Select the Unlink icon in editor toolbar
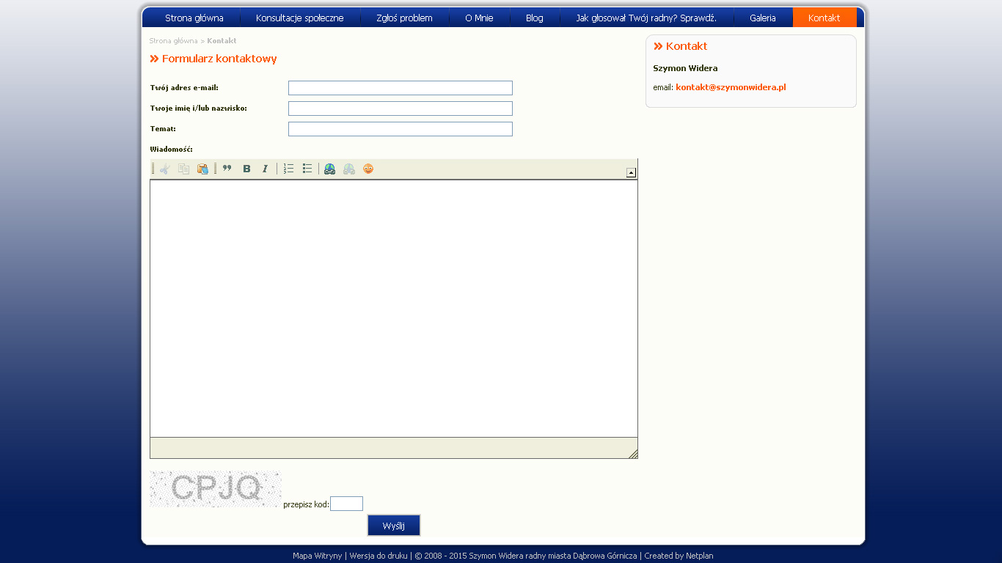Screen dimensions: 1002x563 (349, 169)
